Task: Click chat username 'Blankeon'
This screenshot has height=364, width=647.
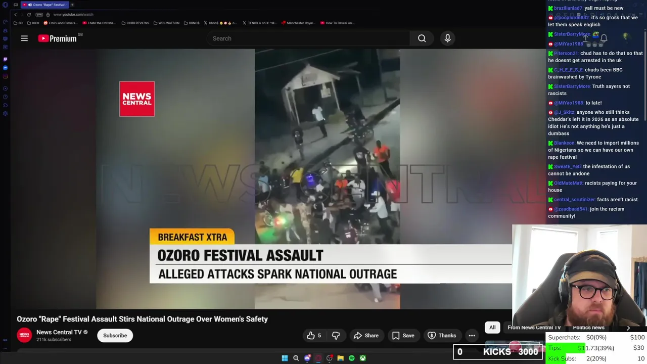Action: pos(564,143)
